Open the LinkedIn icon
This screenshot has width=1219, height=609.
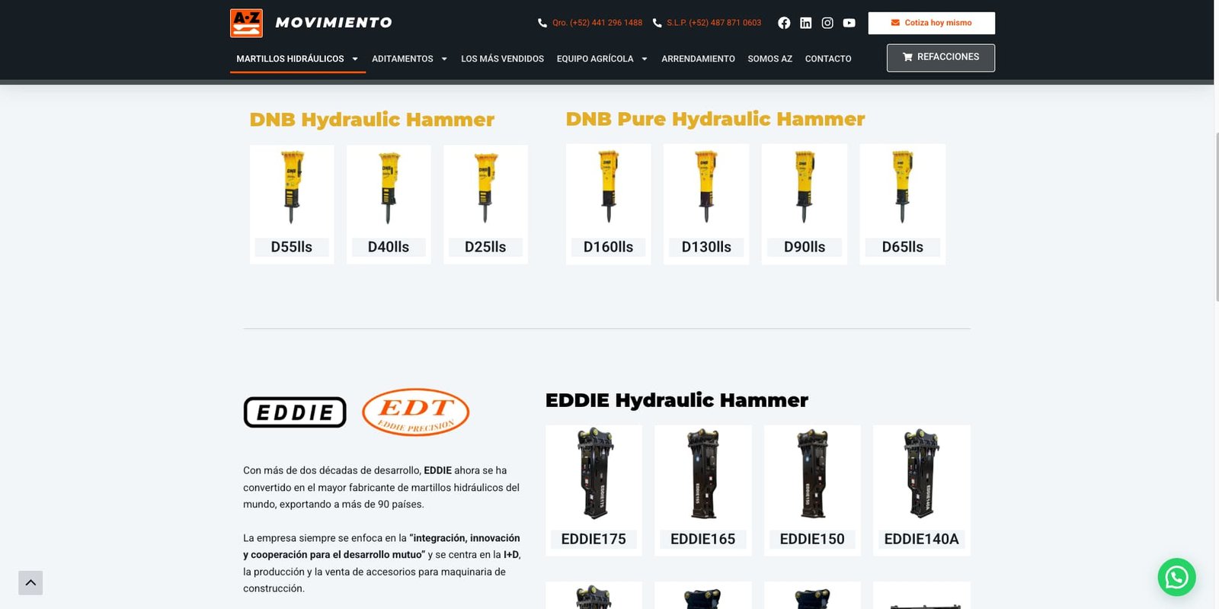tap(805, 23)
